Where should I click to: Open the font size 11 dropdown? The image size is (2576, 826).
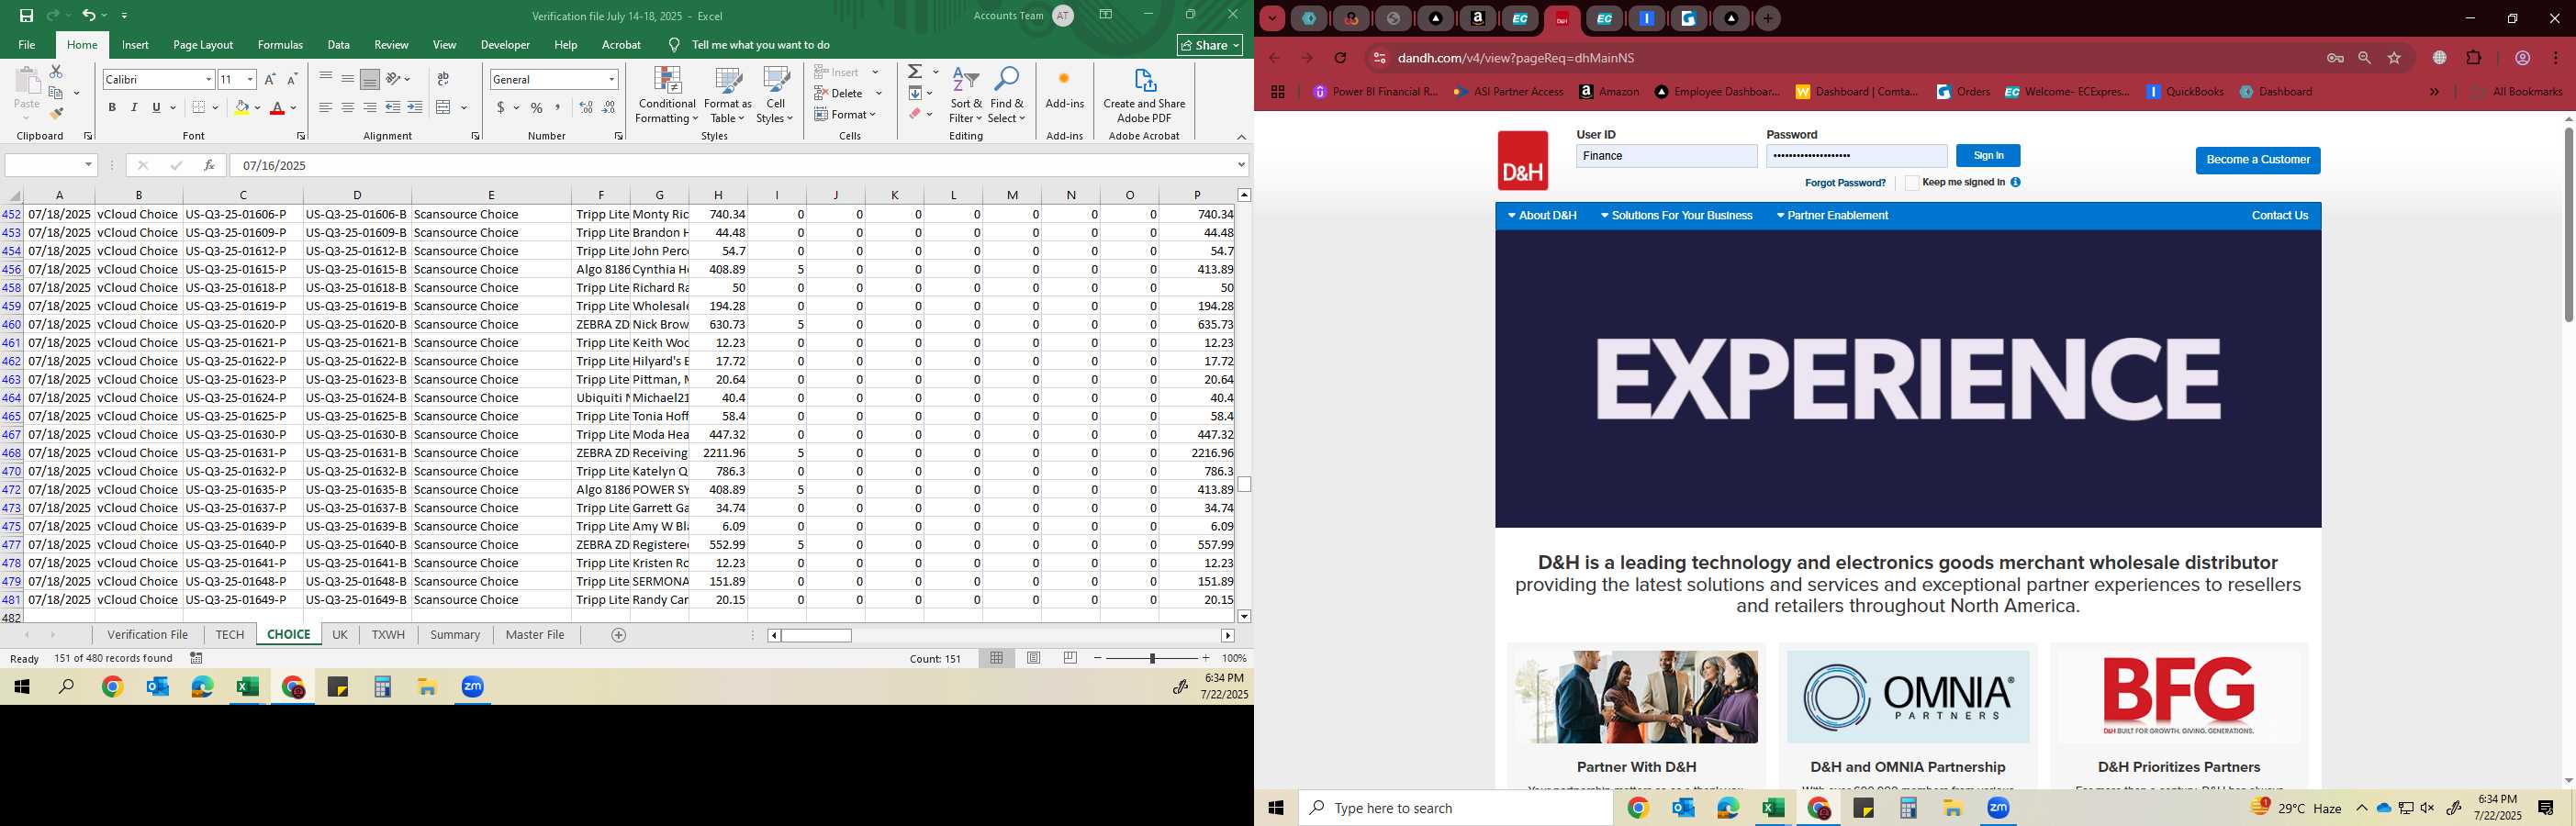(x=250, y=79)
